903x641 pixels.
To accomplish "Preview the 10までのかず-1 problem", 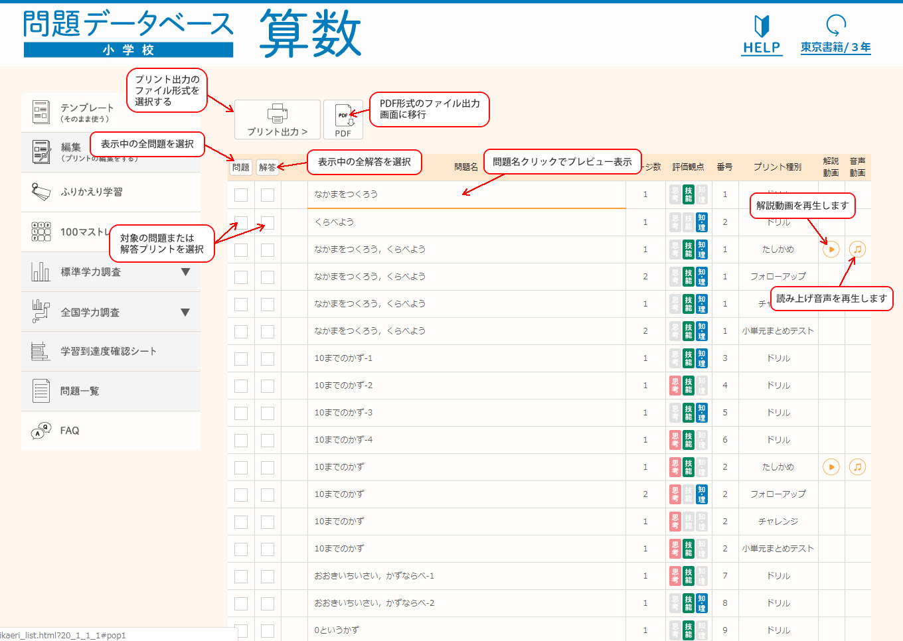I will click(x=343, y=358).
